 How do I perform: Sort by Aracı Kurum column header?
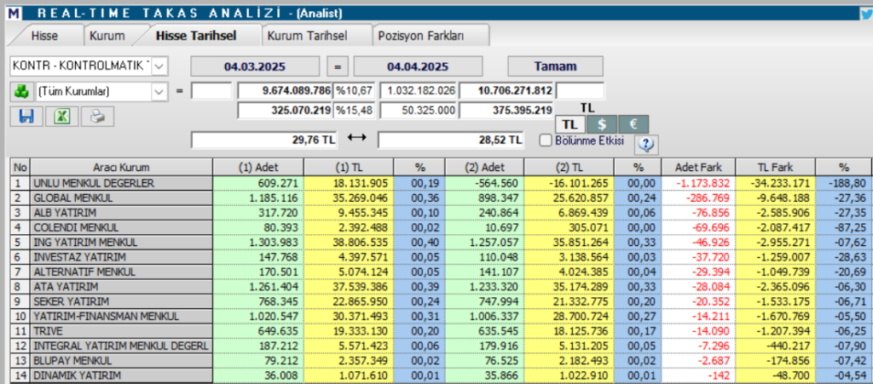(x=121, y=167)
